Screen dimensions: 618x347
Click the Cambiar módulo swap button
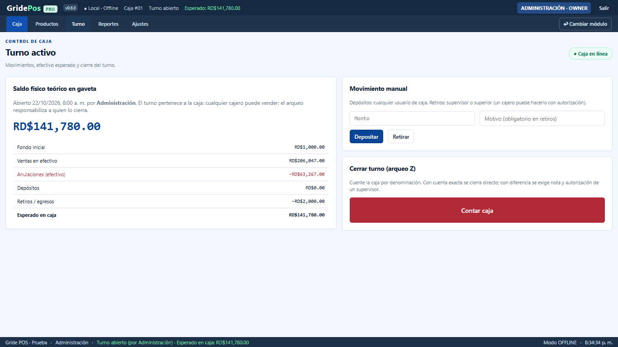tap(585, 24)
